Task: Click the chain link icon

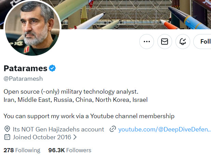Action: (113, 129)
